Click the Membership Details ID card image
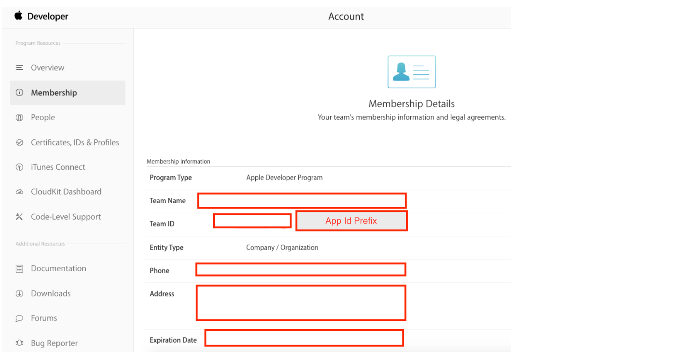Viewport: 689px width, 357px height. point(411,72)
